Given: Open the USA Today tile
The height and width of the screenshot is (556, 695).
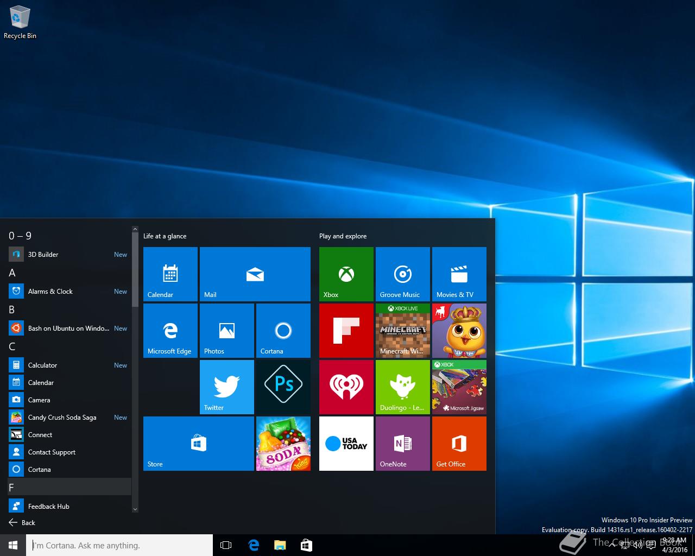Looking at the screenshot, I should [346, 444].
